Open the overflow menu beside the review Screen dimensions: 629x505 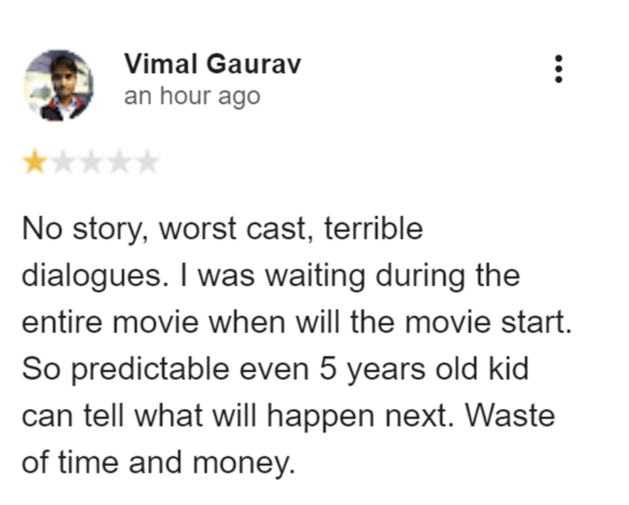click(559, 70)
